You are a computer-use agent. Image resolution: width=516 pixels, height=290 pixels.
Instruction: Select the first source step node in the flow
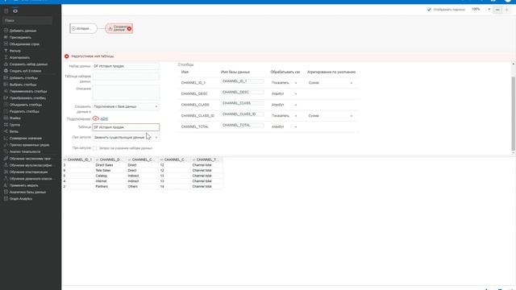point(83,29)
